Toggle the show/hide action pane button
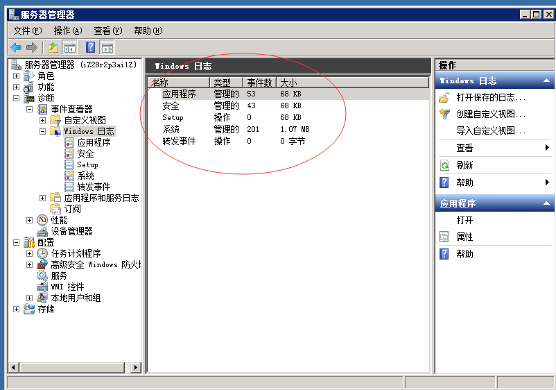 pos(107,47)
